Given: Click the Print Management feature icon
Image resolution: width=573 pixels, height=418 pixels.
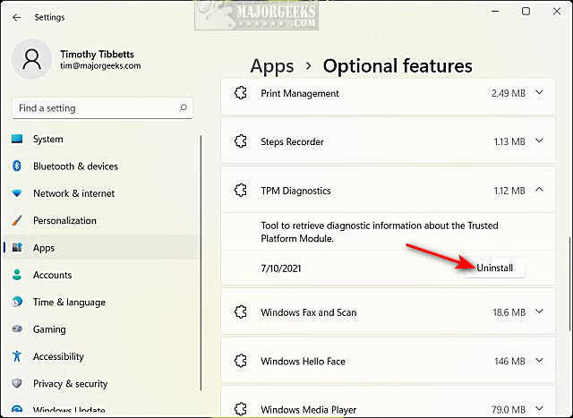Looking at the screenshot, I should [x=241, y=93].
